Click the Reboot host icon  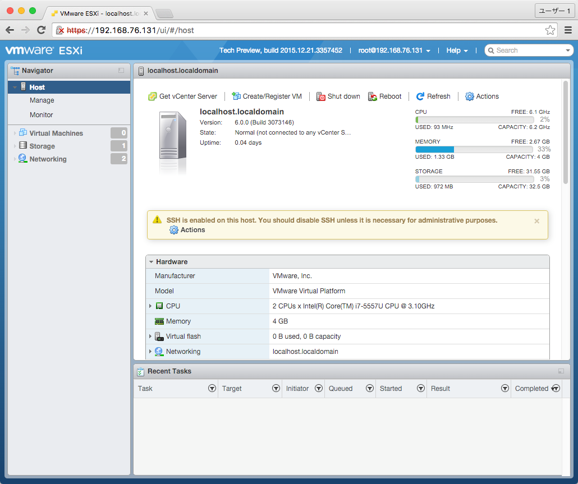pos(371,96)
